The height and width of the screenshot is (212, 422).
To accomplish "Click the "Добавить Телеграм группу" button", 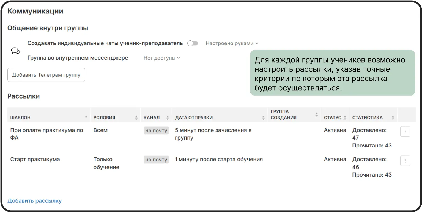I will (46, 75).
